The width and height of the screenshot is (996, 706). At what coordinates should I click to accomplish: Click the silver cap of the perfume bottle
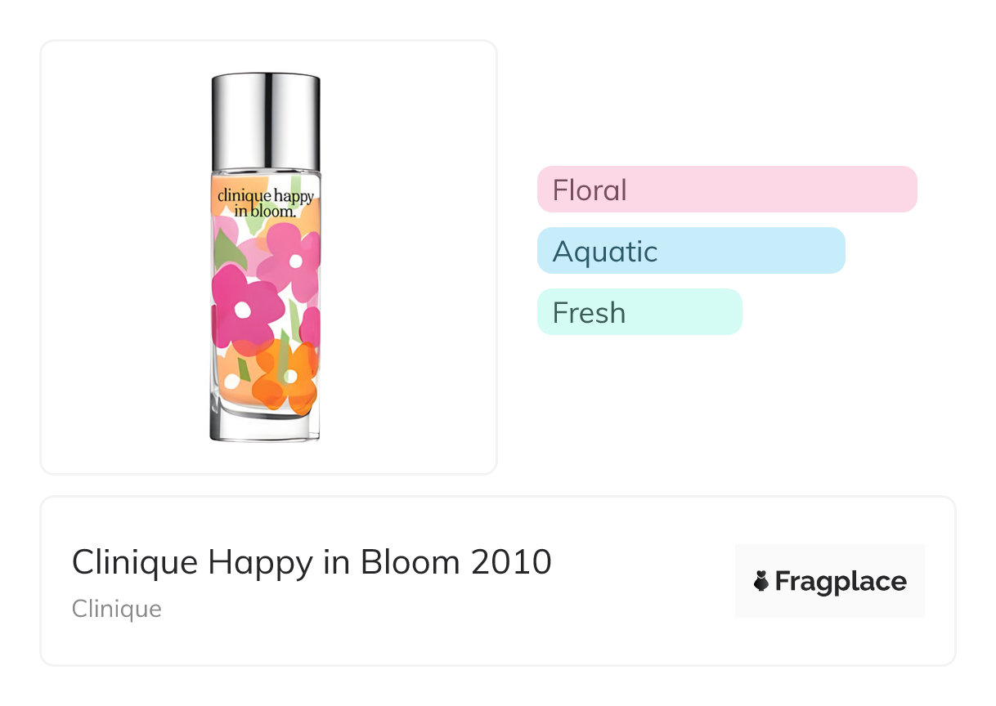pos(265,119)
